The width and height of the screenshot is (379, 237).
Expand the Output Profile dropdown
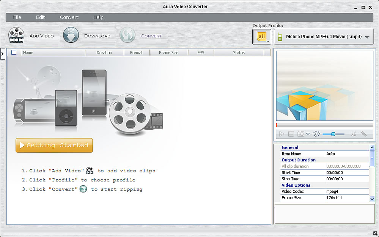(x=367, y=37)
